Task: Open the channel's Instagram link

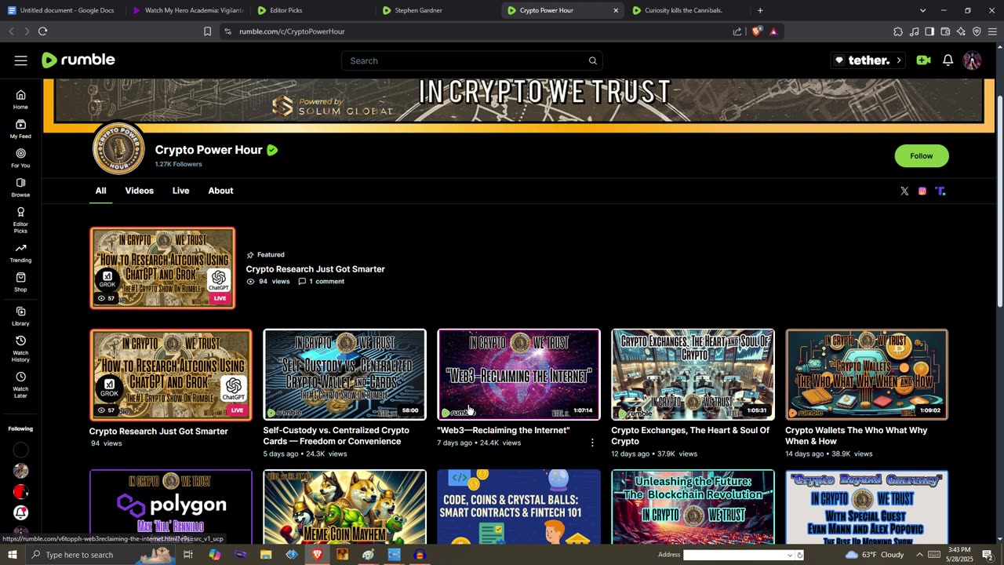Action: click(922, 191)
